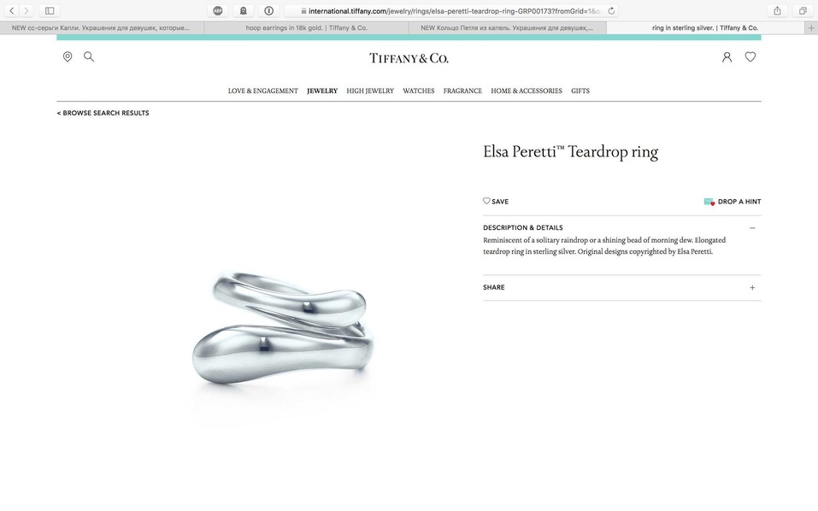
Task: Click the teardrop ring product image
Action: point(282,328)
